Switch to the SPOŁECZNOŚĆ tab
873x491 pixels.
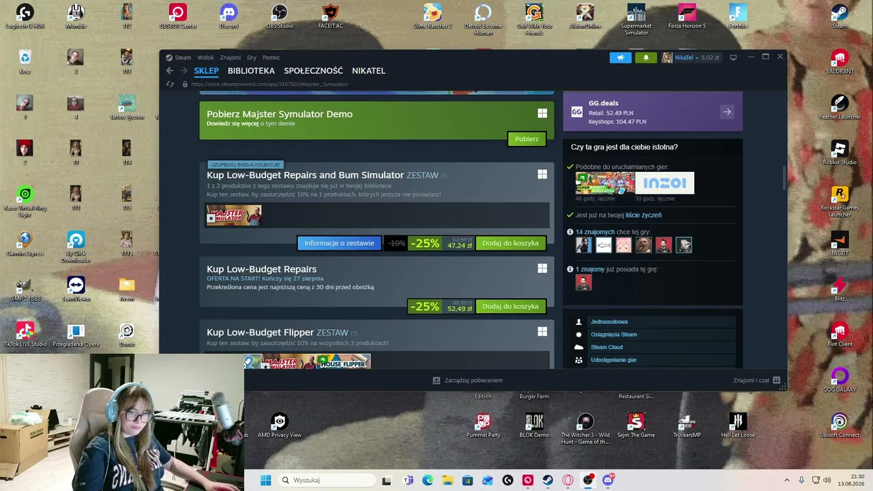(x=313, y=71)
